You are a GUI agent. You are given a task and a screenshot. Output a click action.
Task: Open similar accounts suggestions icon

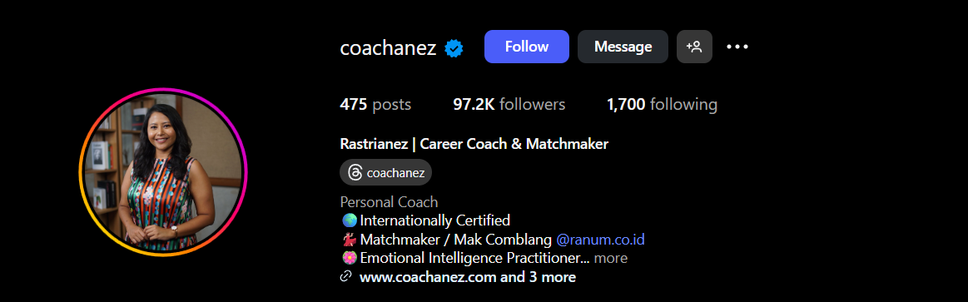[694, 47]
